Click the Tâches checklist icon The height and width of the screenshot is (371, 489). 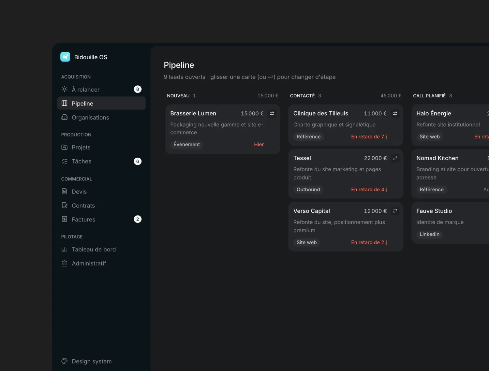tap(65, 161)
